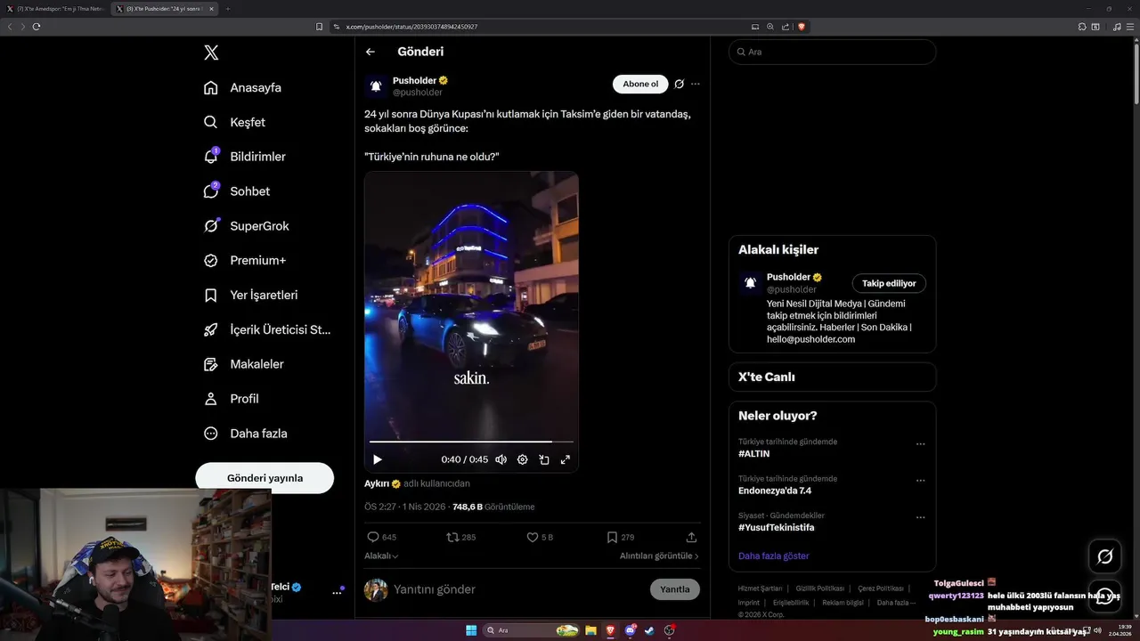Screen dimensions: 1140x641
Task: Open Pusholder avatar on the post
Action: pos(376,85)
